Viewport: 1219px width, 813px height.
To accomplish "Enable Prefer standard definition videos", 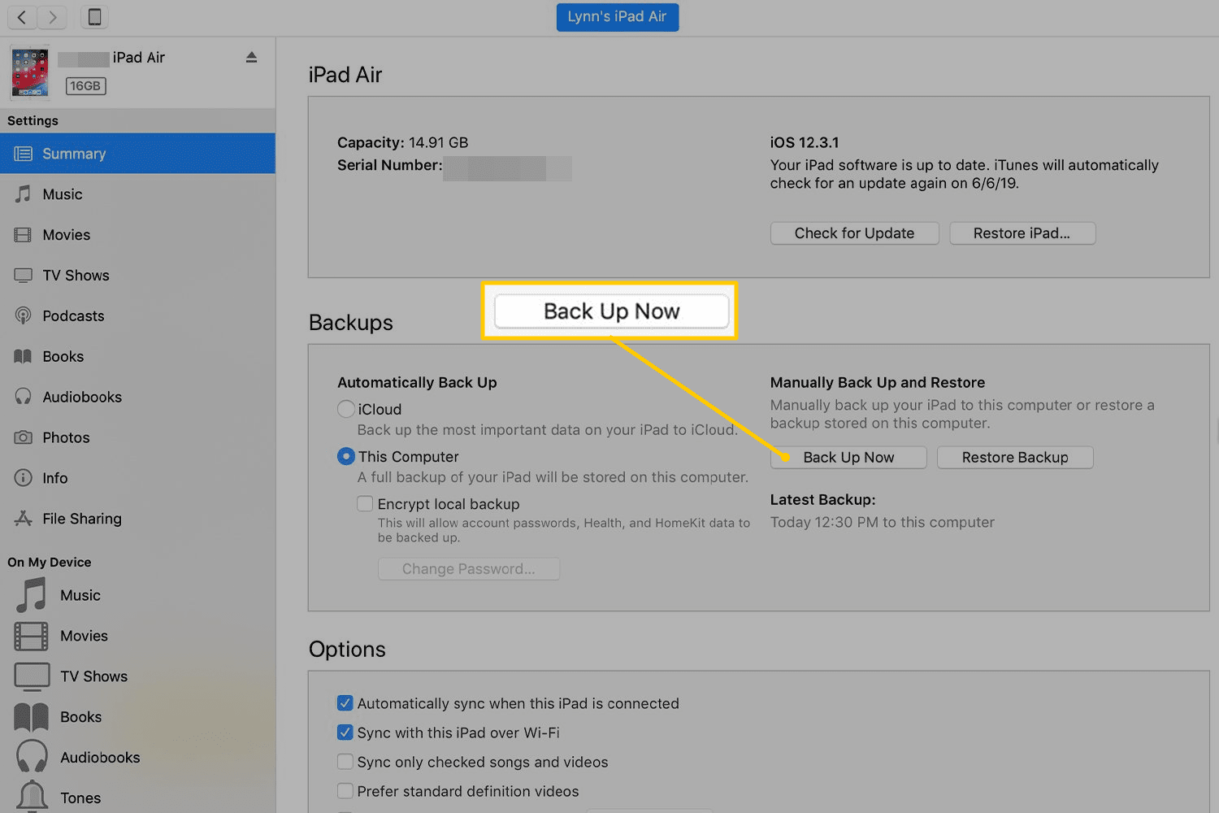I will click(345, 791).
